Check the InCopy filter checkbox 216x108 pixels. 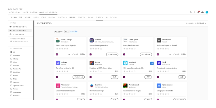[x=11, y=62]
